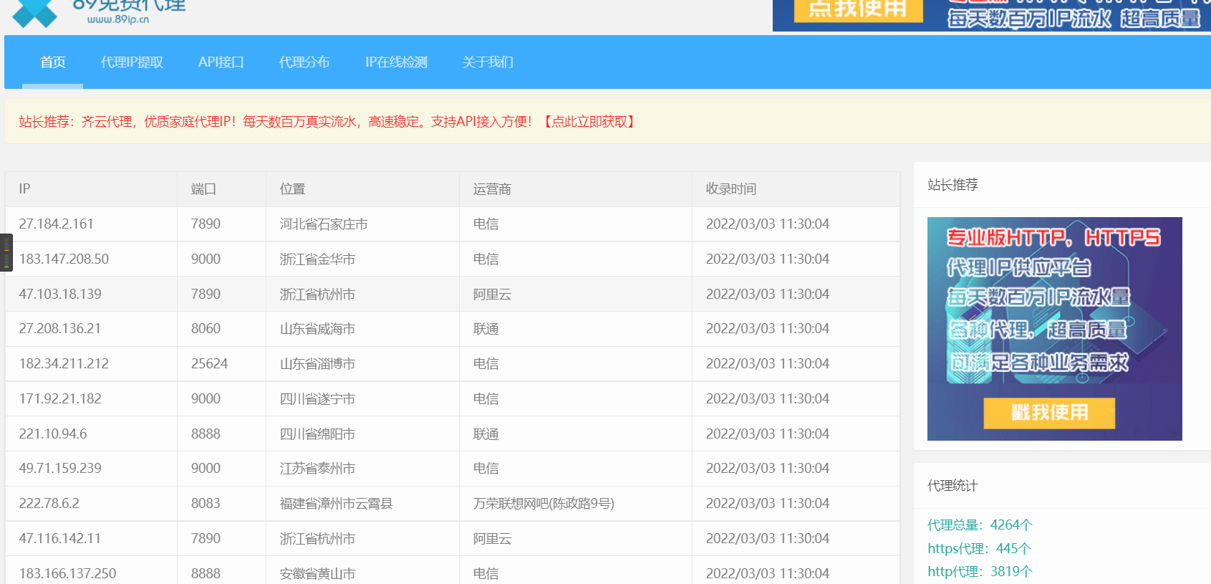The height and width of the screenshot is (584, 1211).
Task: Click the 戳我使用 button in the sidebar ad
Action: (1049, 413)
